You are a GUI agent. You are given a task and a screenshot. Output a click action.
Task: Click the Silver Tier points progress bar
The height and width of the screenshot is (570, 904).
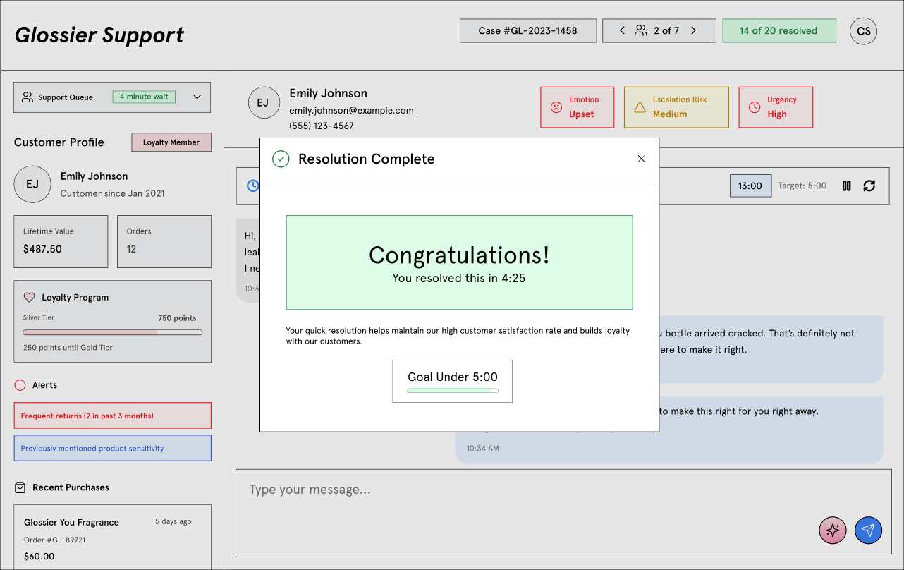click(x=113, y=332)
